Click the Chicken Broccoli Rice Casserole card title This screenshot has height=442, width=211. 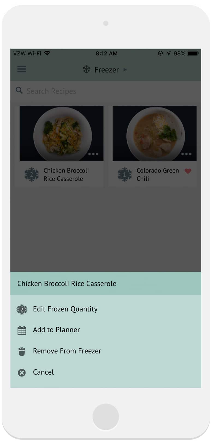66,174
